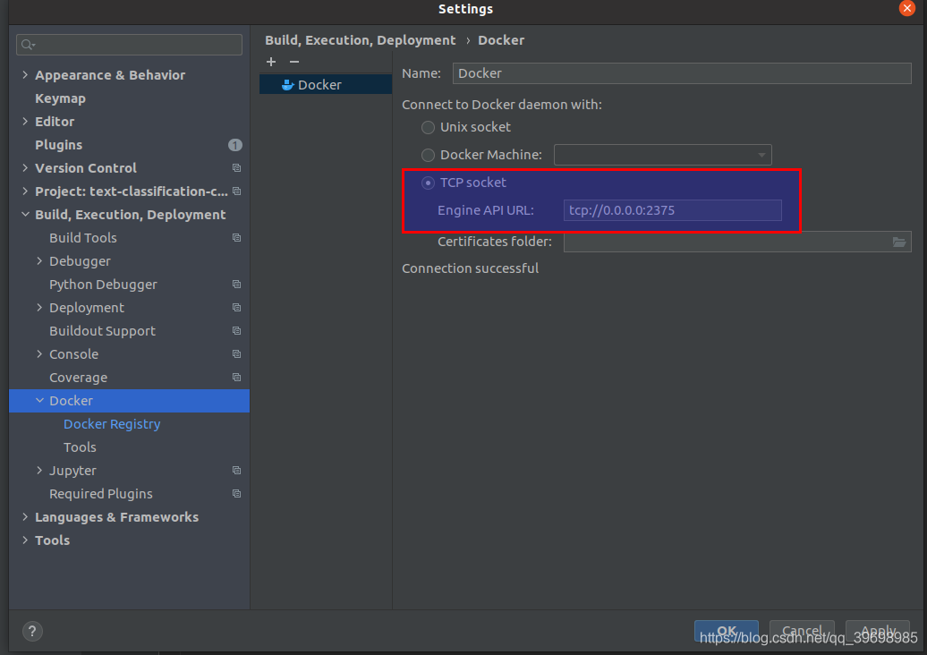The width and height of the screenshot is (927, 655).
Task: Expand the Jupyter node arrow
Action: [x=39, y=471]
